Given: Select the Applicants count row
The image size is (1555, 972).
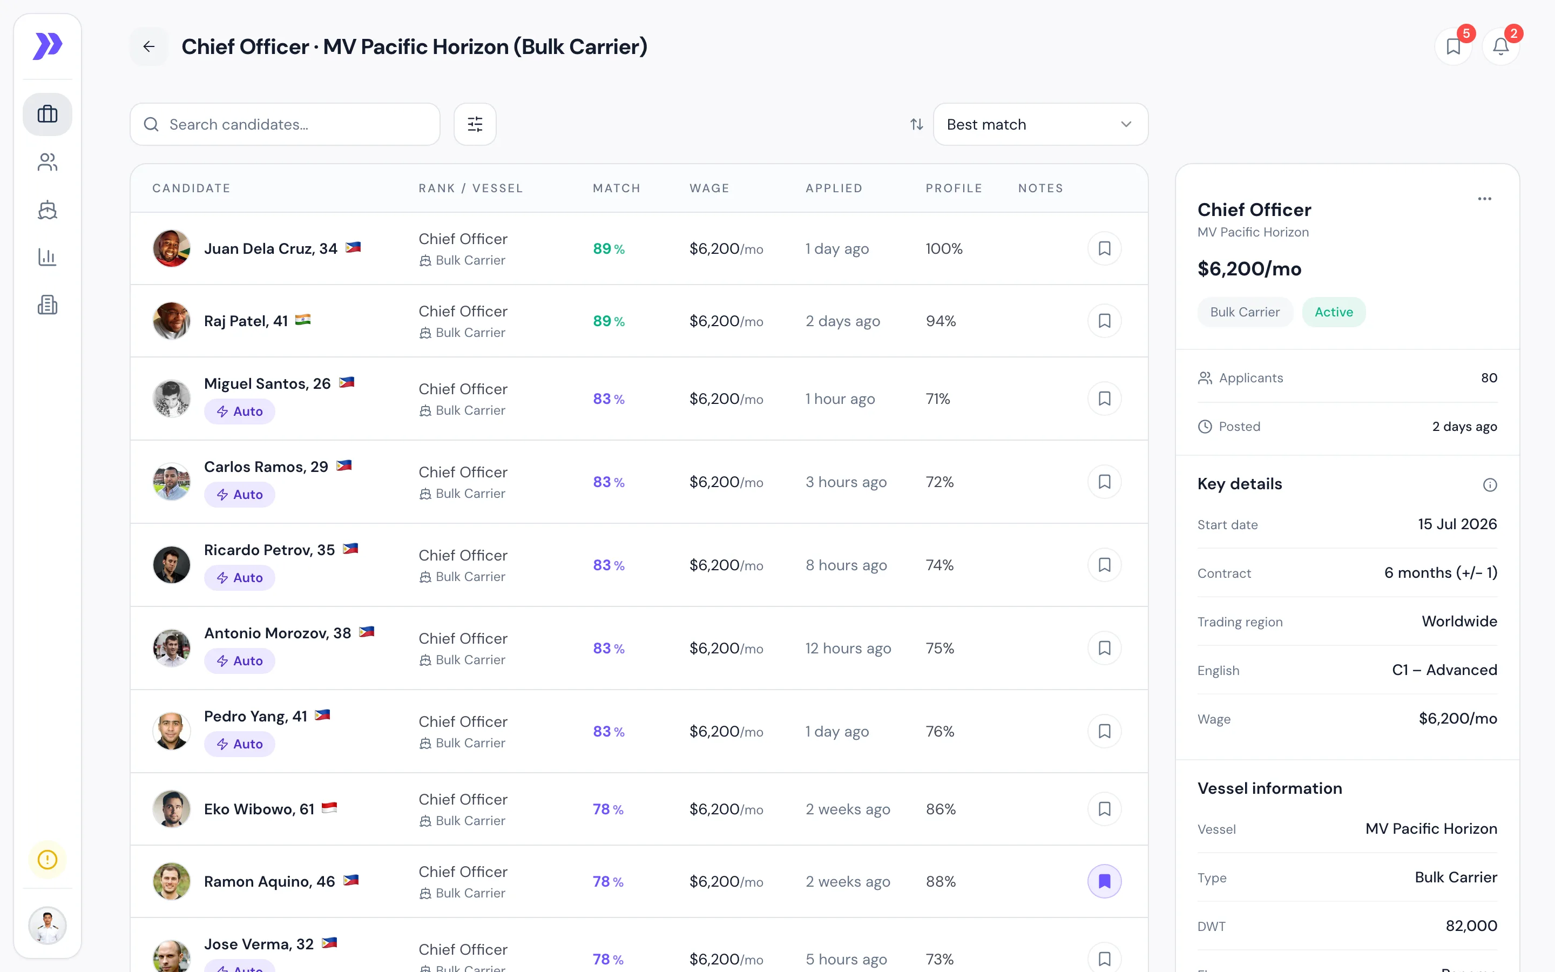Looking at the screenshot, I should pos(1347,378).
